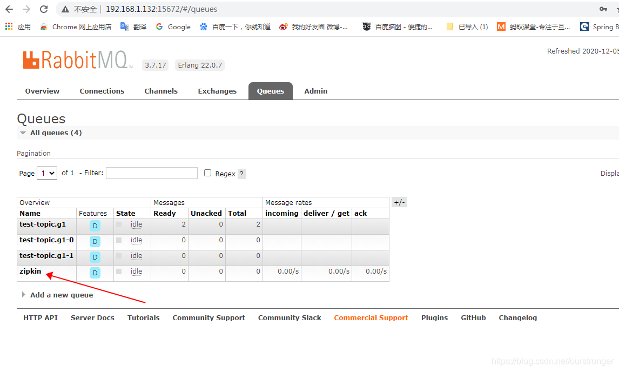Switch to the Admin tab
The image size is (619, 371).
point(316,91)
